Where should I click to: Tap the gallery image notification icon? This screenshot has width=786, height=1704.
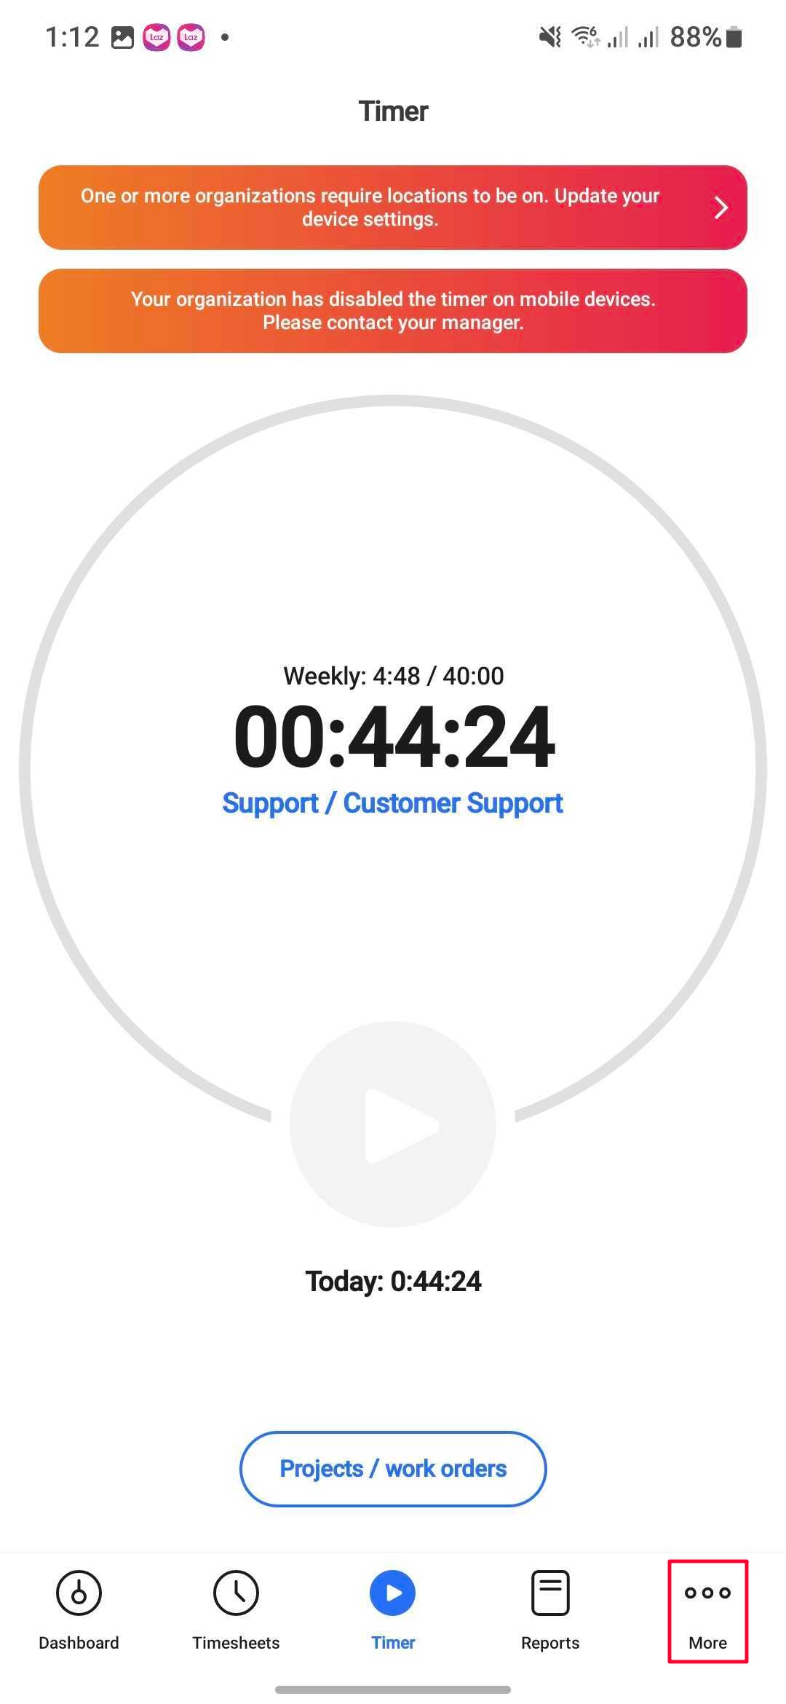[122, 37]
